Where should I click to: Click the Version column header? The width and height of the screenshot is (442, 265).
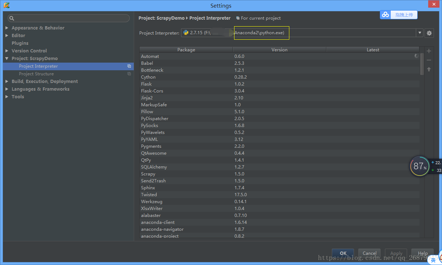(x=280, y=50)
